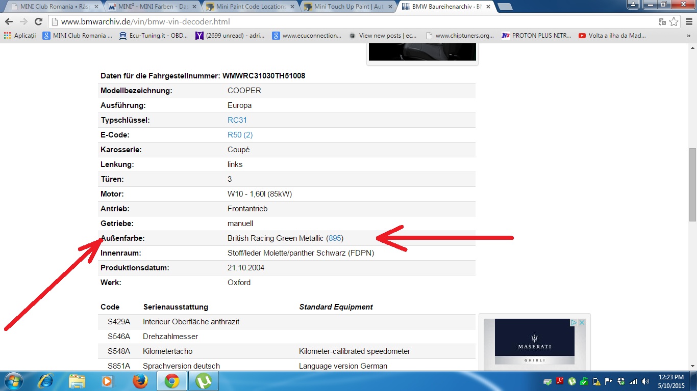Follow the 895 paint code link
This screenshot has width=697, height=391.
click(335, 238)
